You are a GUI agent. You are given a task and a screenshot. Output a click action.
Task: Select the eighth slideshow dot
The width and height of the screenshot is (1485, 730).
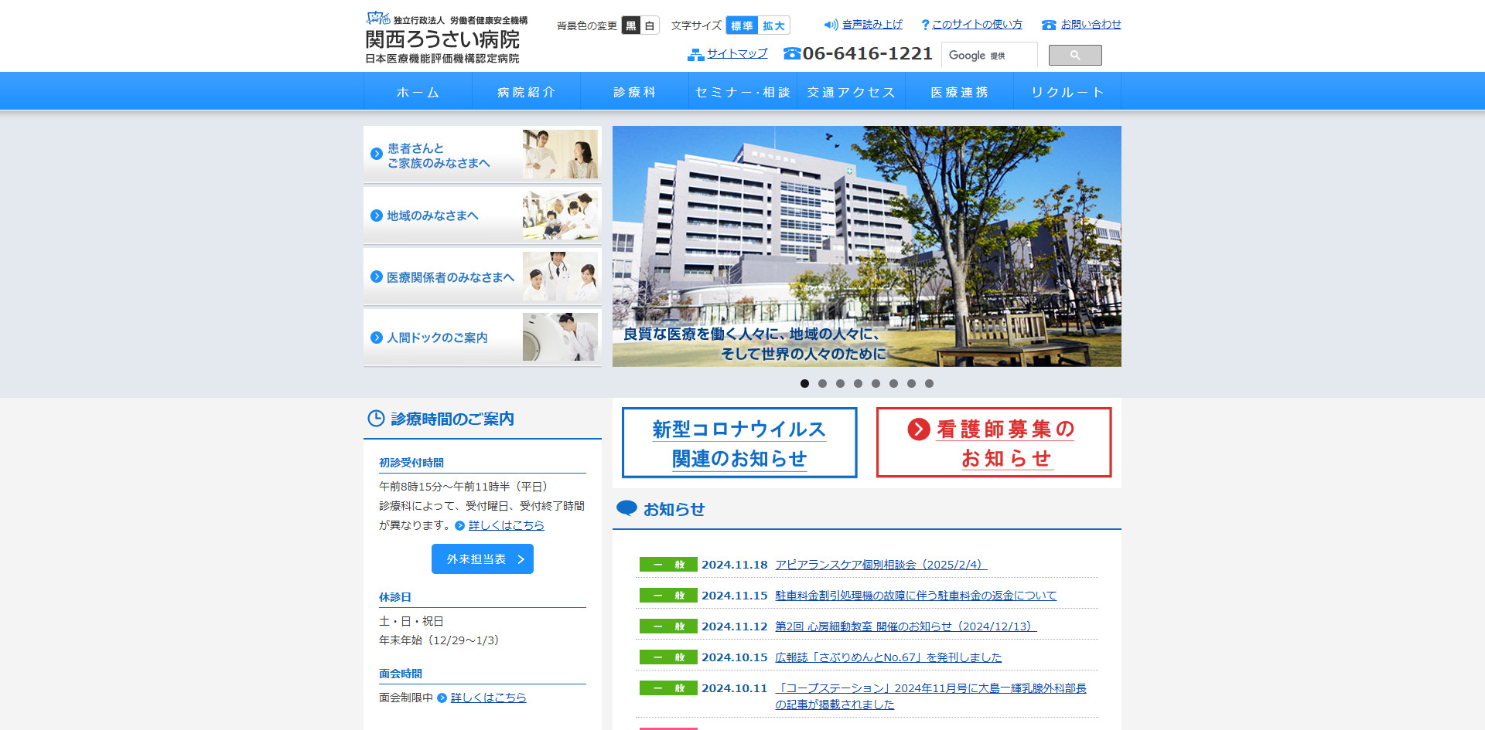click(x=929, y=383)
